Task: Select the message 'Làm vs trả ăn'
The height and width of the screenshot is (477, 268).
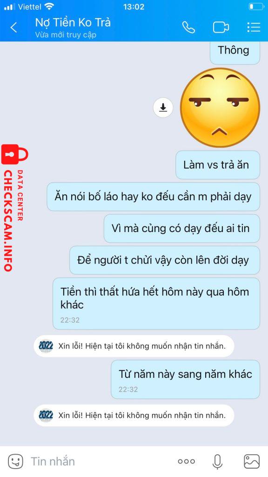Action: click(x=218, y=165)
